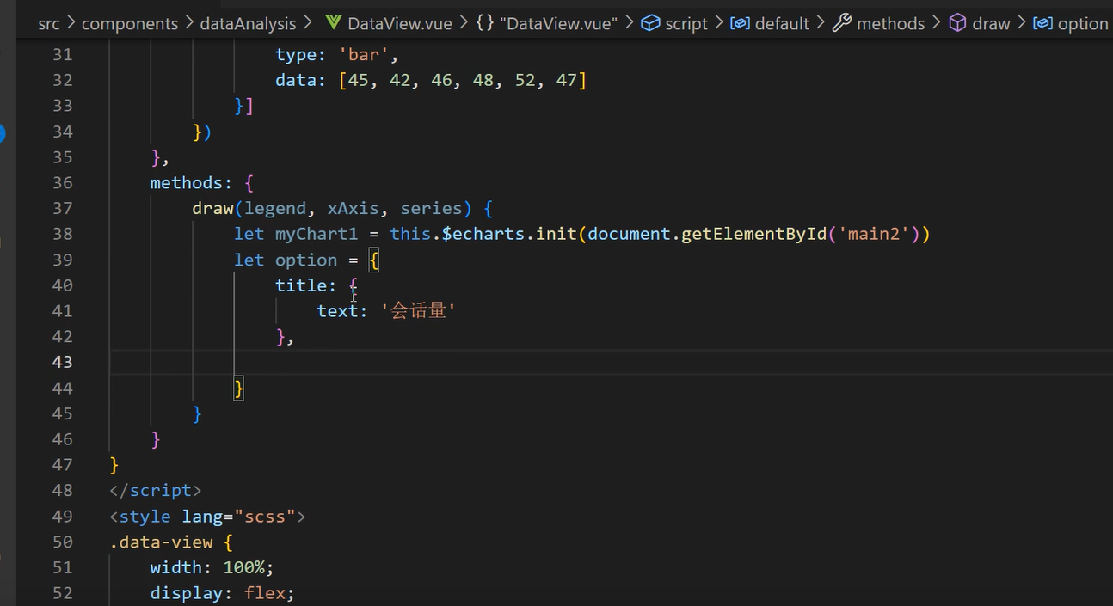Screen dimensions: 1113x606
Task: Click the document identifier on line 38
Action: pos(630,234)
